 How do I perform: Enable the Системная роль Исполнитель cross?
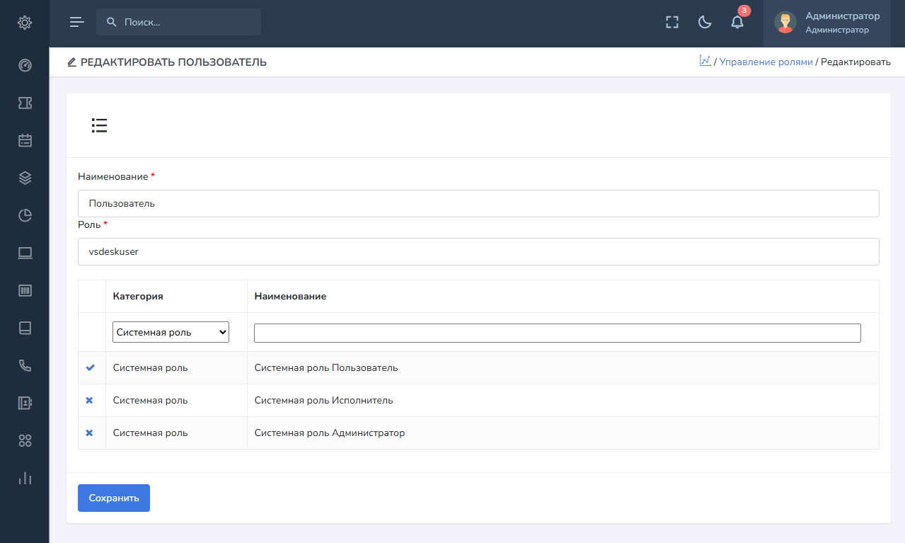click(x=89, y=401)
